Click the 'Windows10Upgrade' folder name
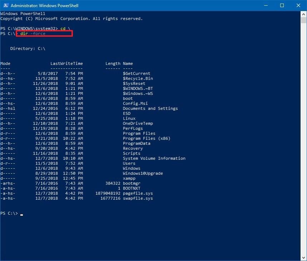Image resolution: width=307 pixels, height=261 pixels. (x=143, y=173)
